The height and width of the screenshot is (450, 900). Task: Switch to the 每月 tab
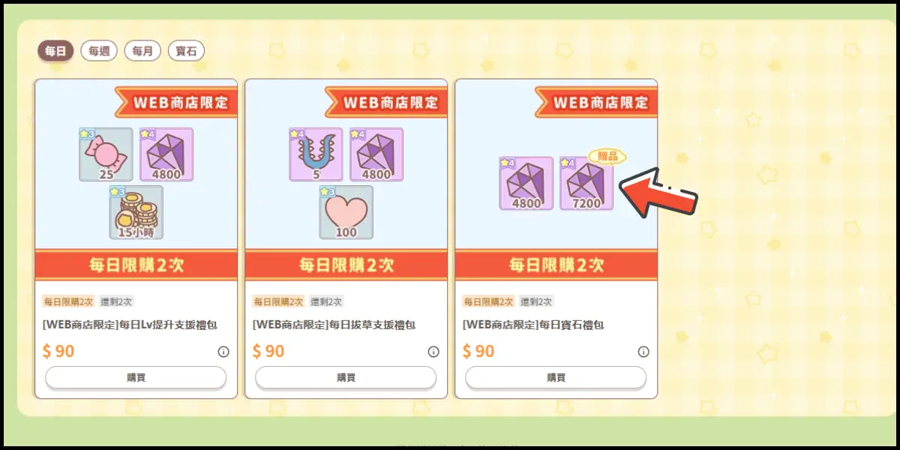pyautogui.click(x=142, y=51)
